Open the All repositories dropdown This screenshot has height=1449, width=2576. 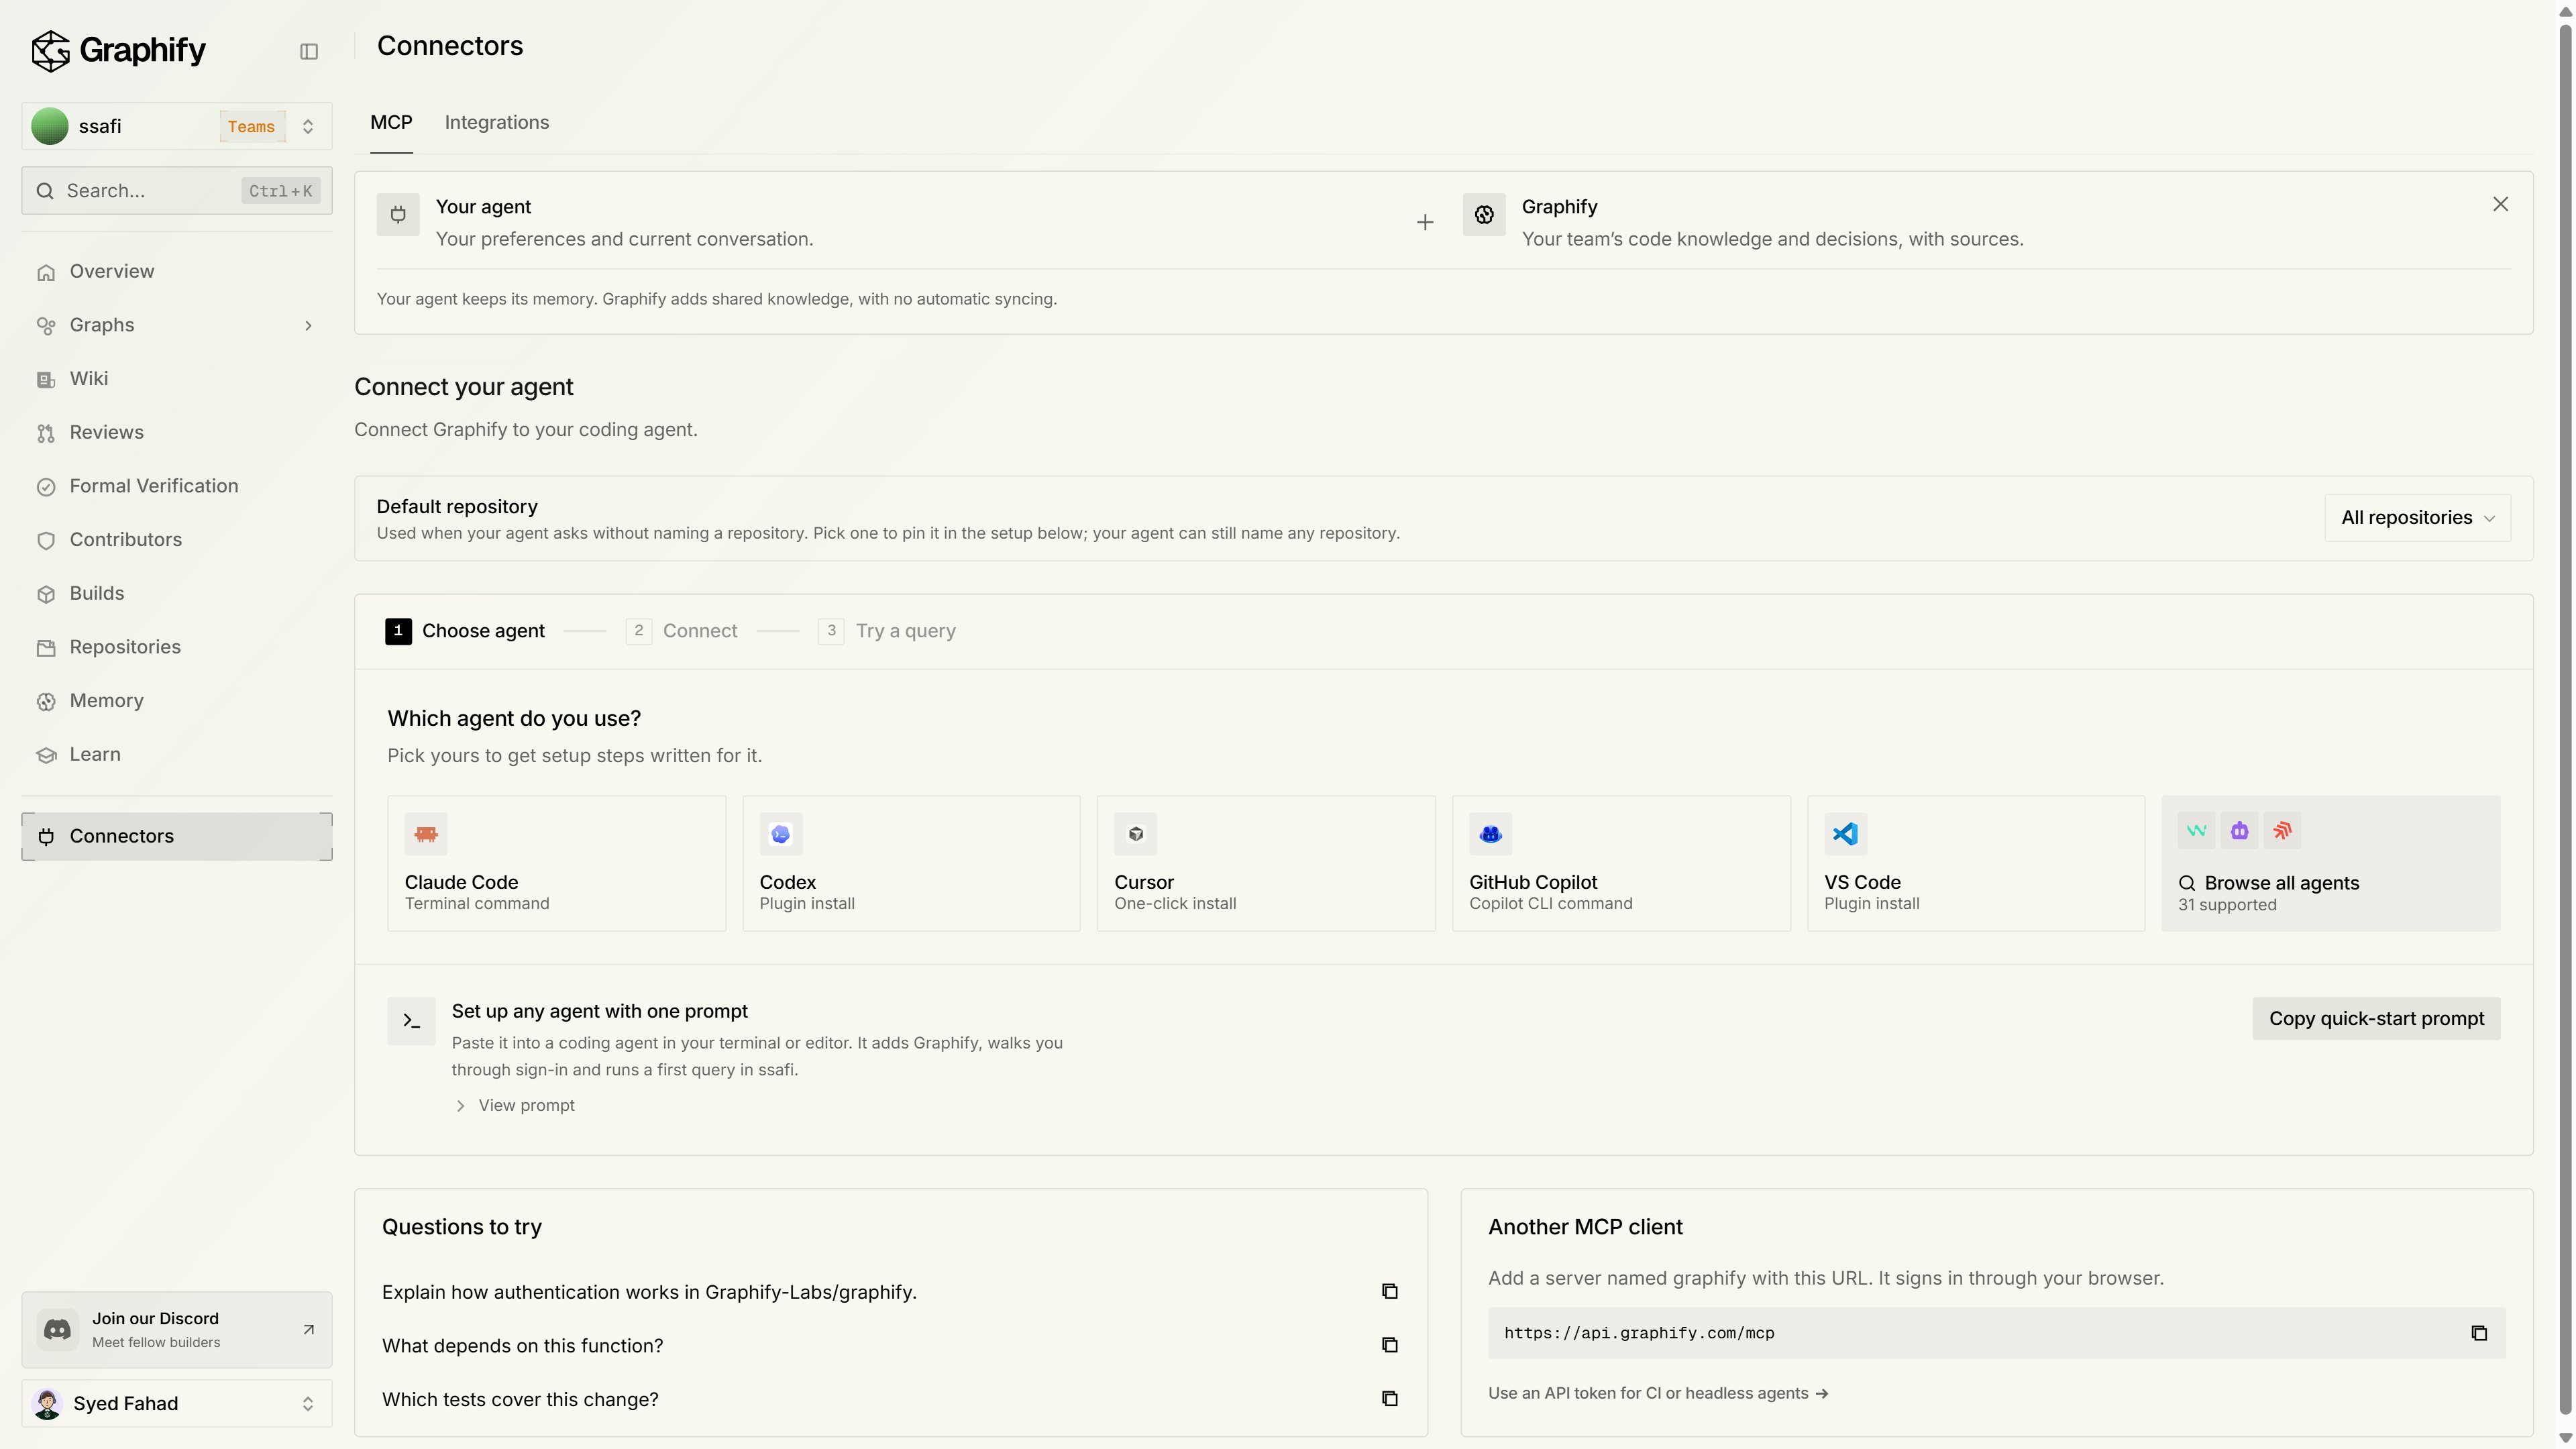coord(2417,518)
